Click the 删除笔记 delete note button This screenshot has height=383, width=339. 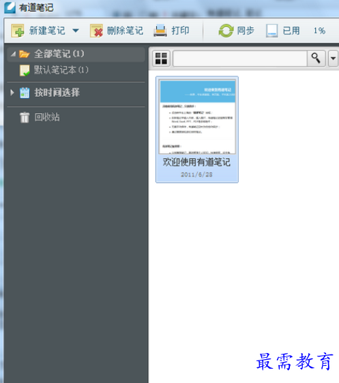point(117,31)
